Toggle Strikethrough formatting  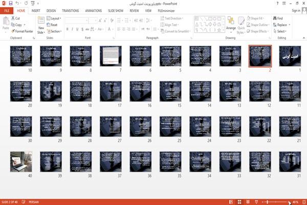[x=87, y=29]
